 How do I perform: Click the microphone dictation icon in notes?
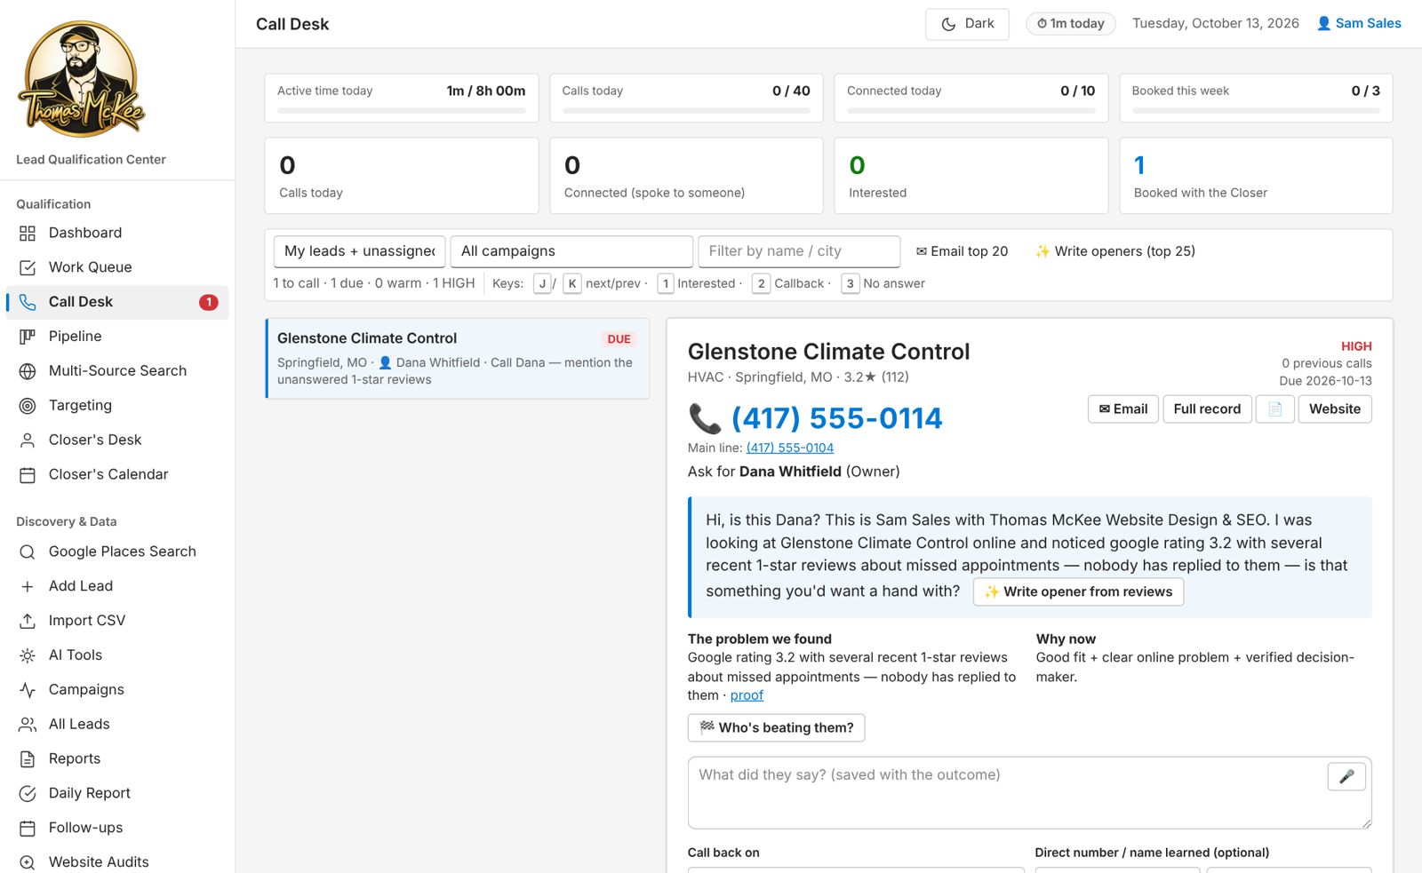point(1346,776)
